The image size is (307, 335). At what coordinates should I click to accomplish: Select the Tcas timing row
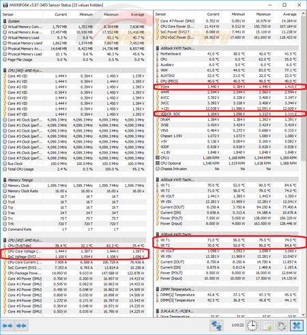(74, 196)
